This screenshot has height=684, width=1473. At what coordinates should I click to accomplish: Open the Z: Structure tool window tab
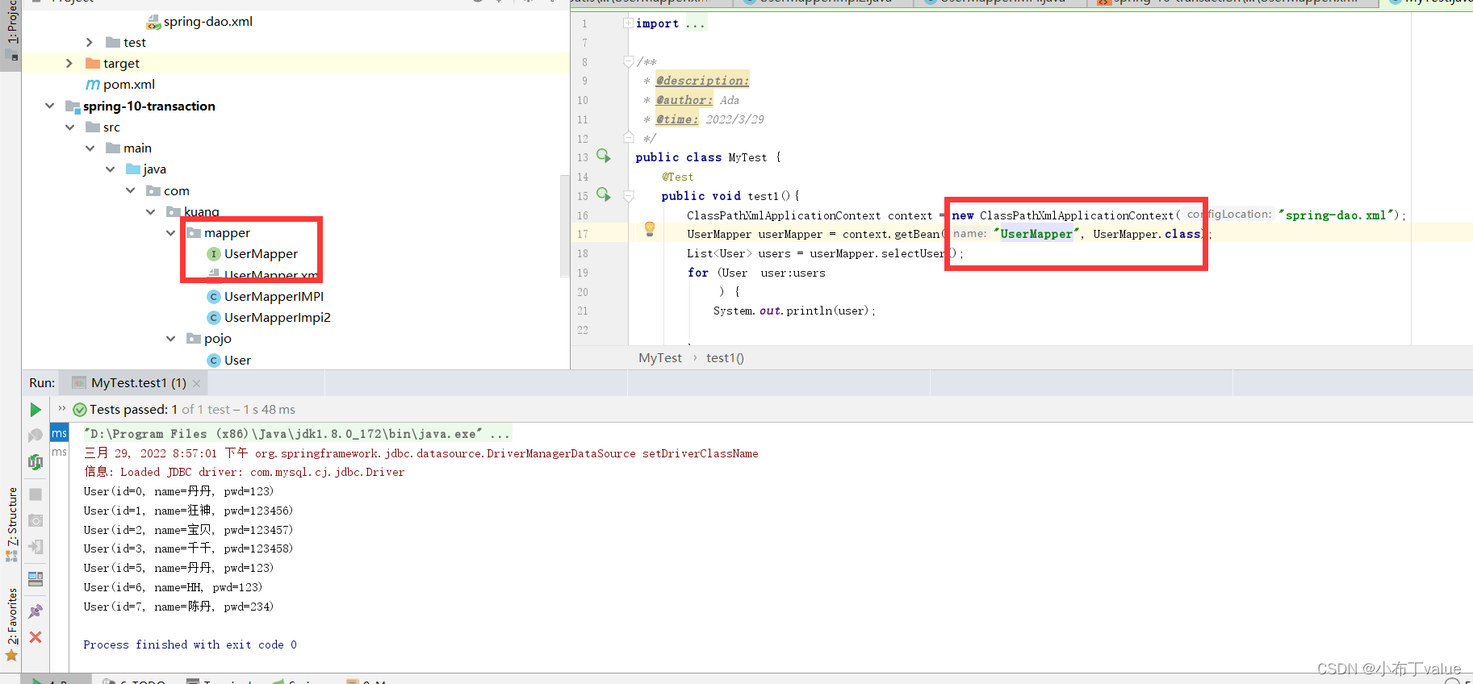coord(11,524)
